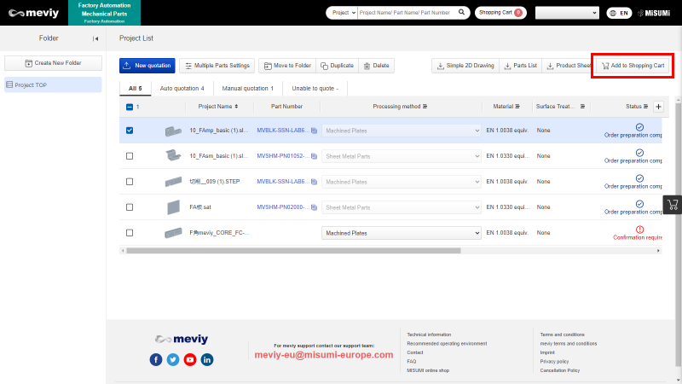Image resolution: width=682 pixels, height=384 pixels.
Task: Click Move to Folder button
Action: tap(287, 66)
